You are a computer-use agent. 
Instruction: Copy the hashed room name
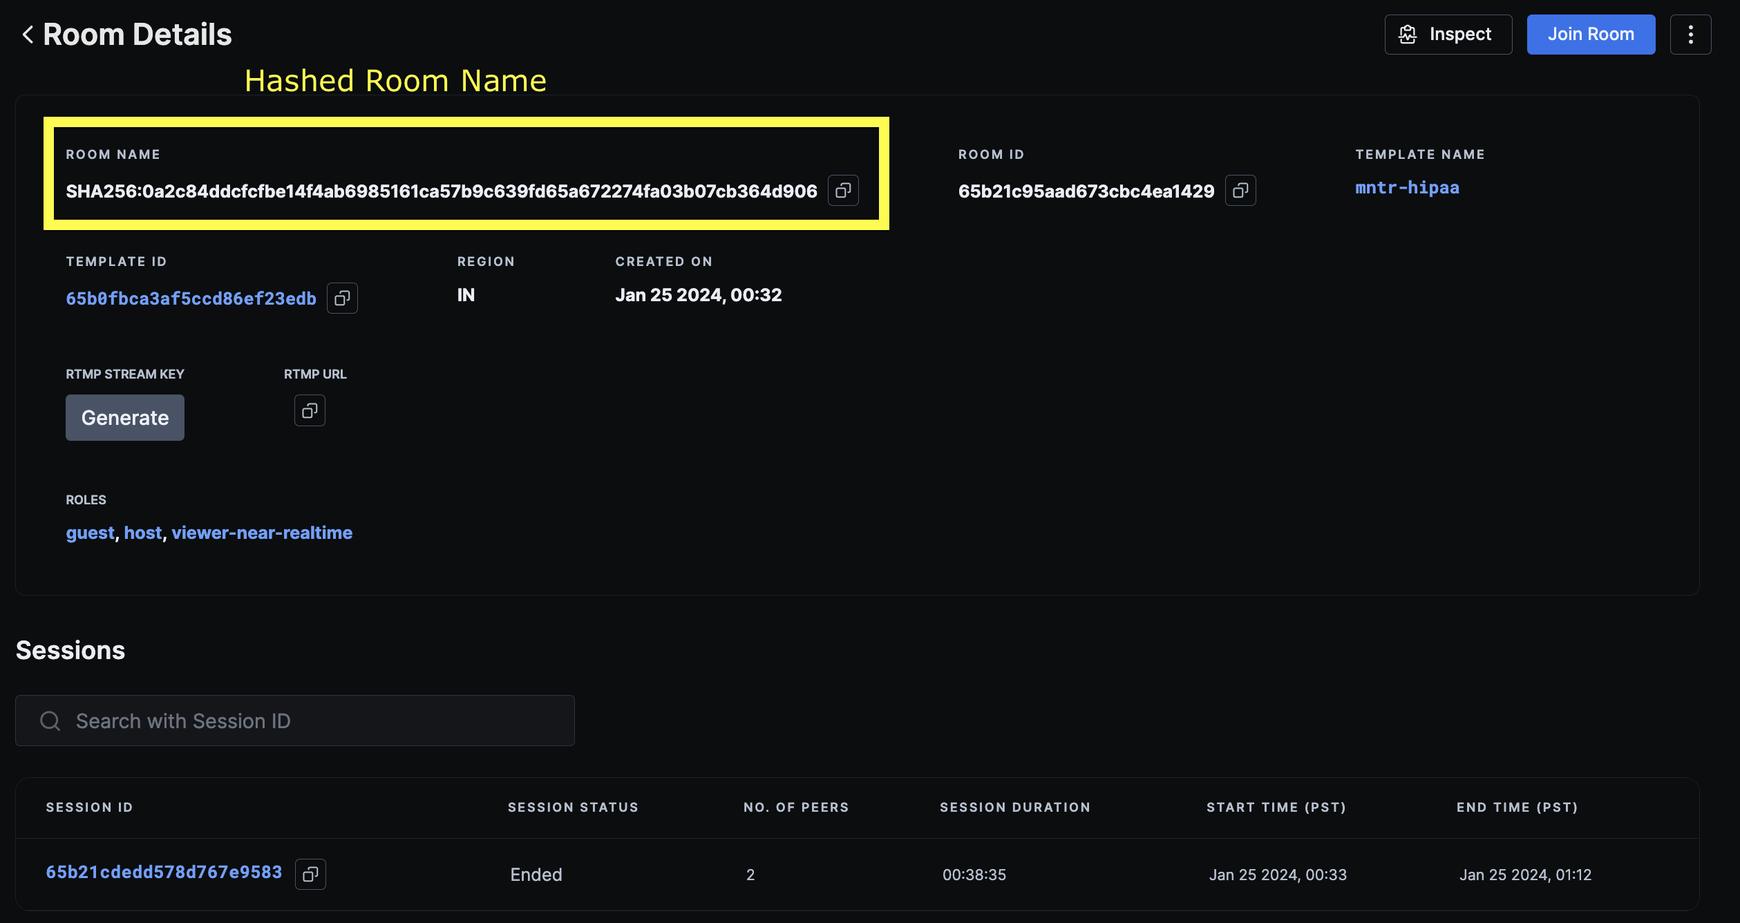click(x=843, y=191)
